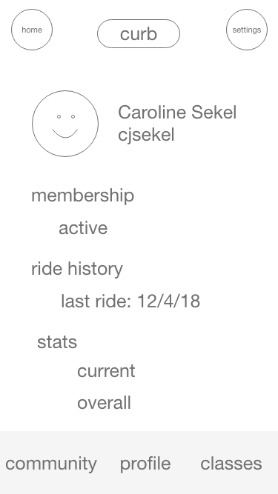Open ride history section

(x=77, y=269)
